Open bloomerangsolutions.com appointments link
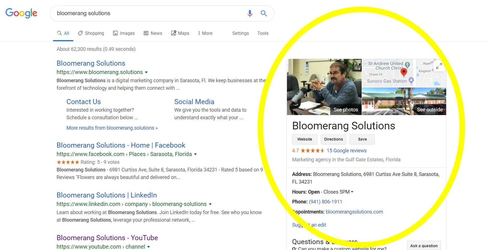 354,212
